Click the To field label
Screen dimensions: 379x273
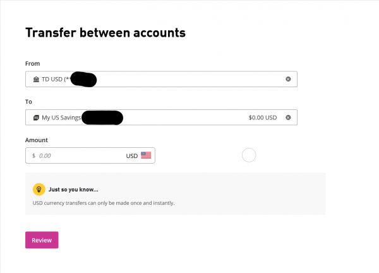28,102
